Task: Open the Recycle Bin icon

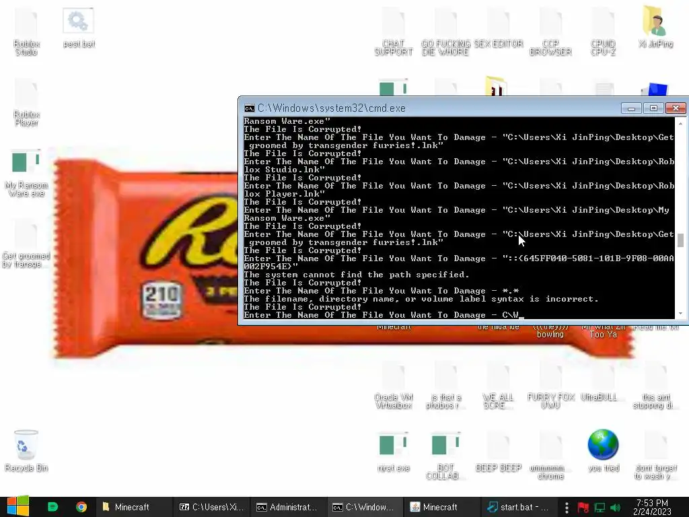Action: (x=26, y=450)
